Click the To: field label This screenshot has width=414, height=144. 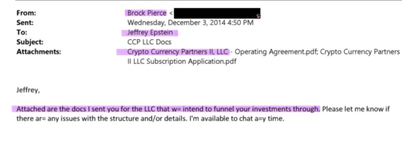point(22,33)
